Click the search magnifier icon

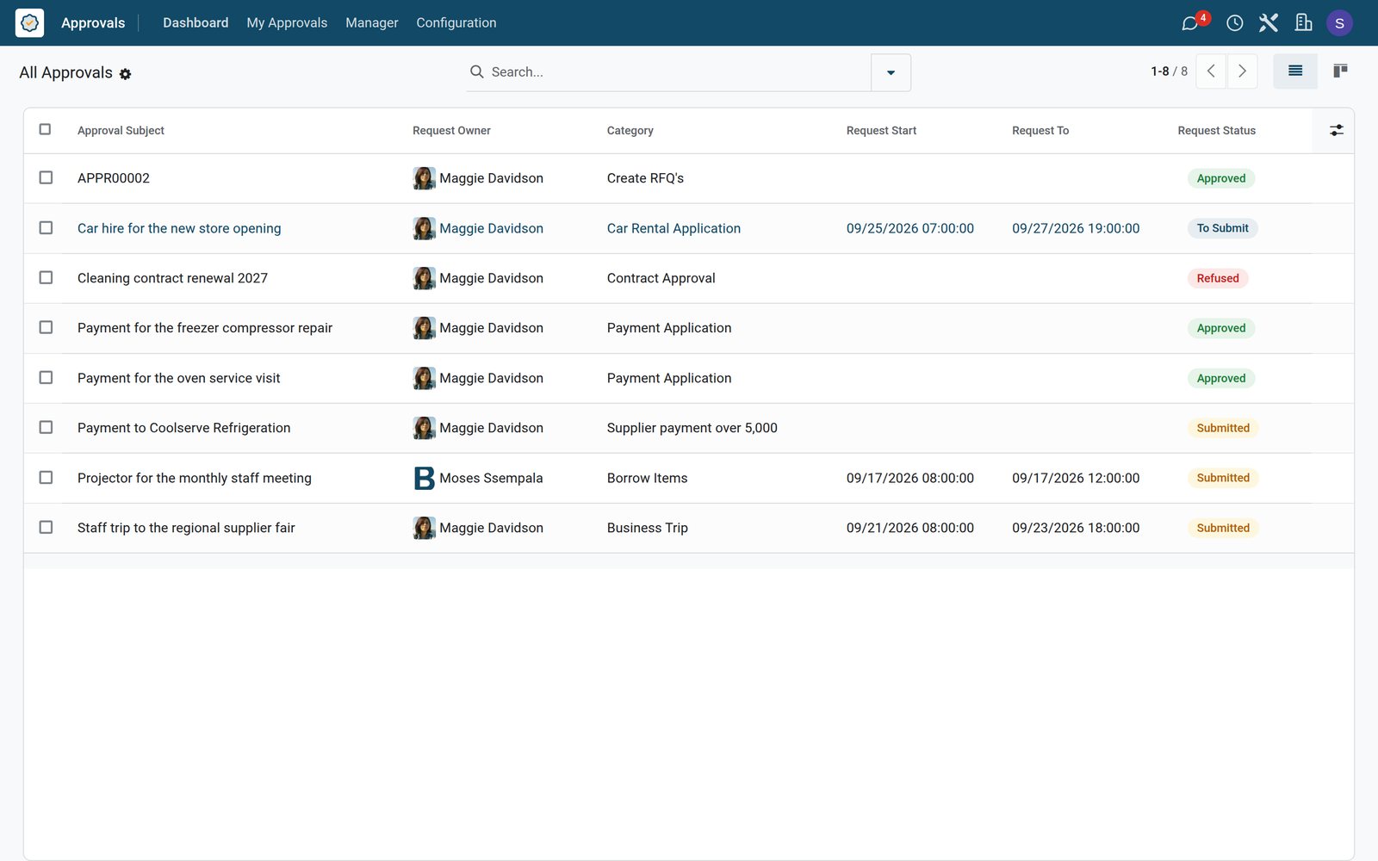[x=476, y=71]
